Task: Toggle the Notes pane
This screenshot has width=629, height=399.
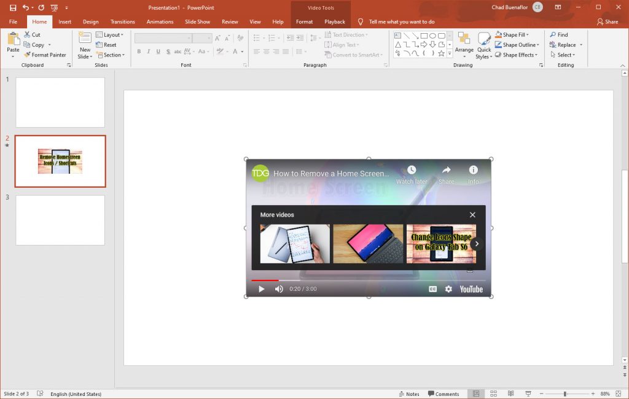Action: point(409,394)
